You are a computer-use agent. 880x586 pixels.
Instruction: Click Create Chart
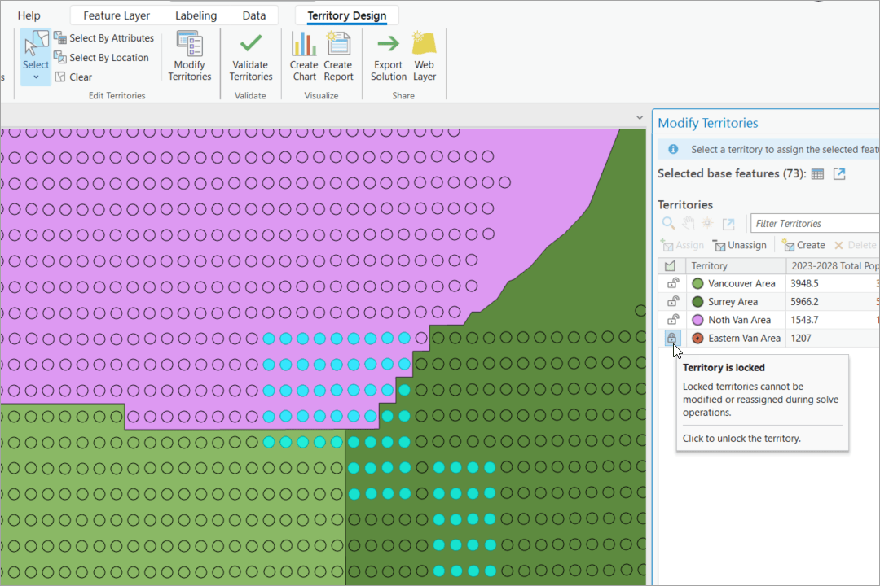(x=304, y=56)
